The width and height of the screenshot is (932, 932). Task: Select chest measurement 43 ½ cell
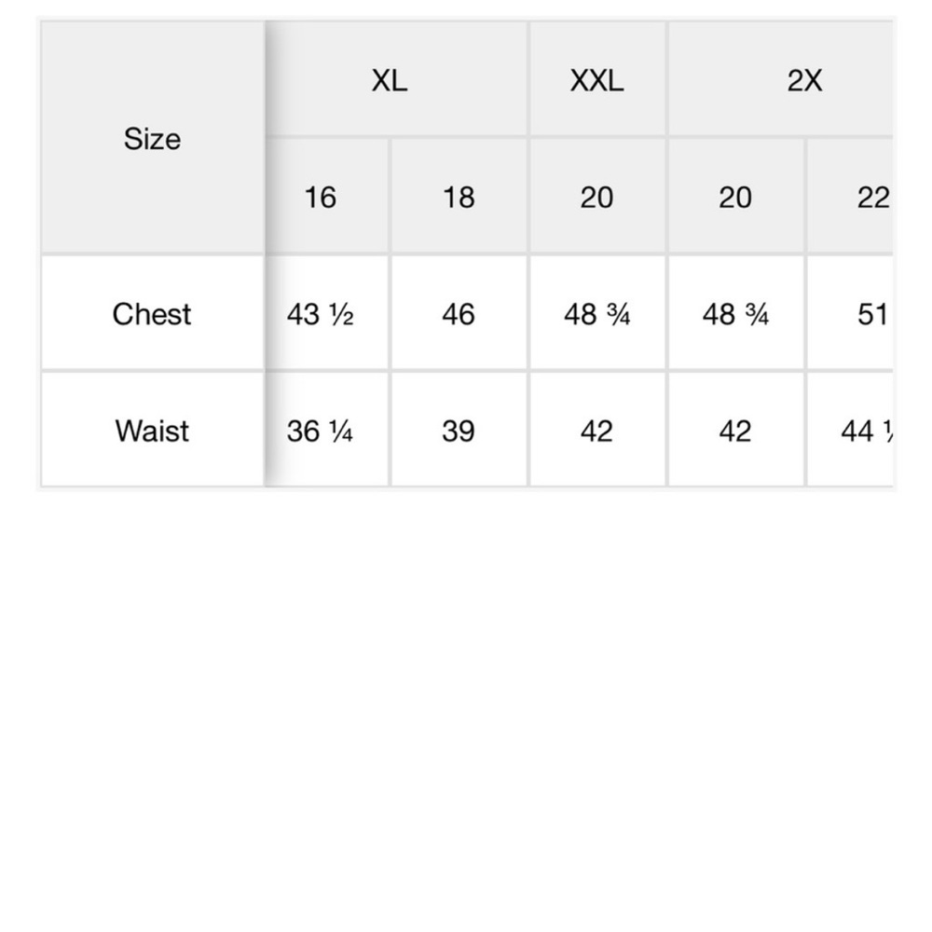click(x=320, y=314)
